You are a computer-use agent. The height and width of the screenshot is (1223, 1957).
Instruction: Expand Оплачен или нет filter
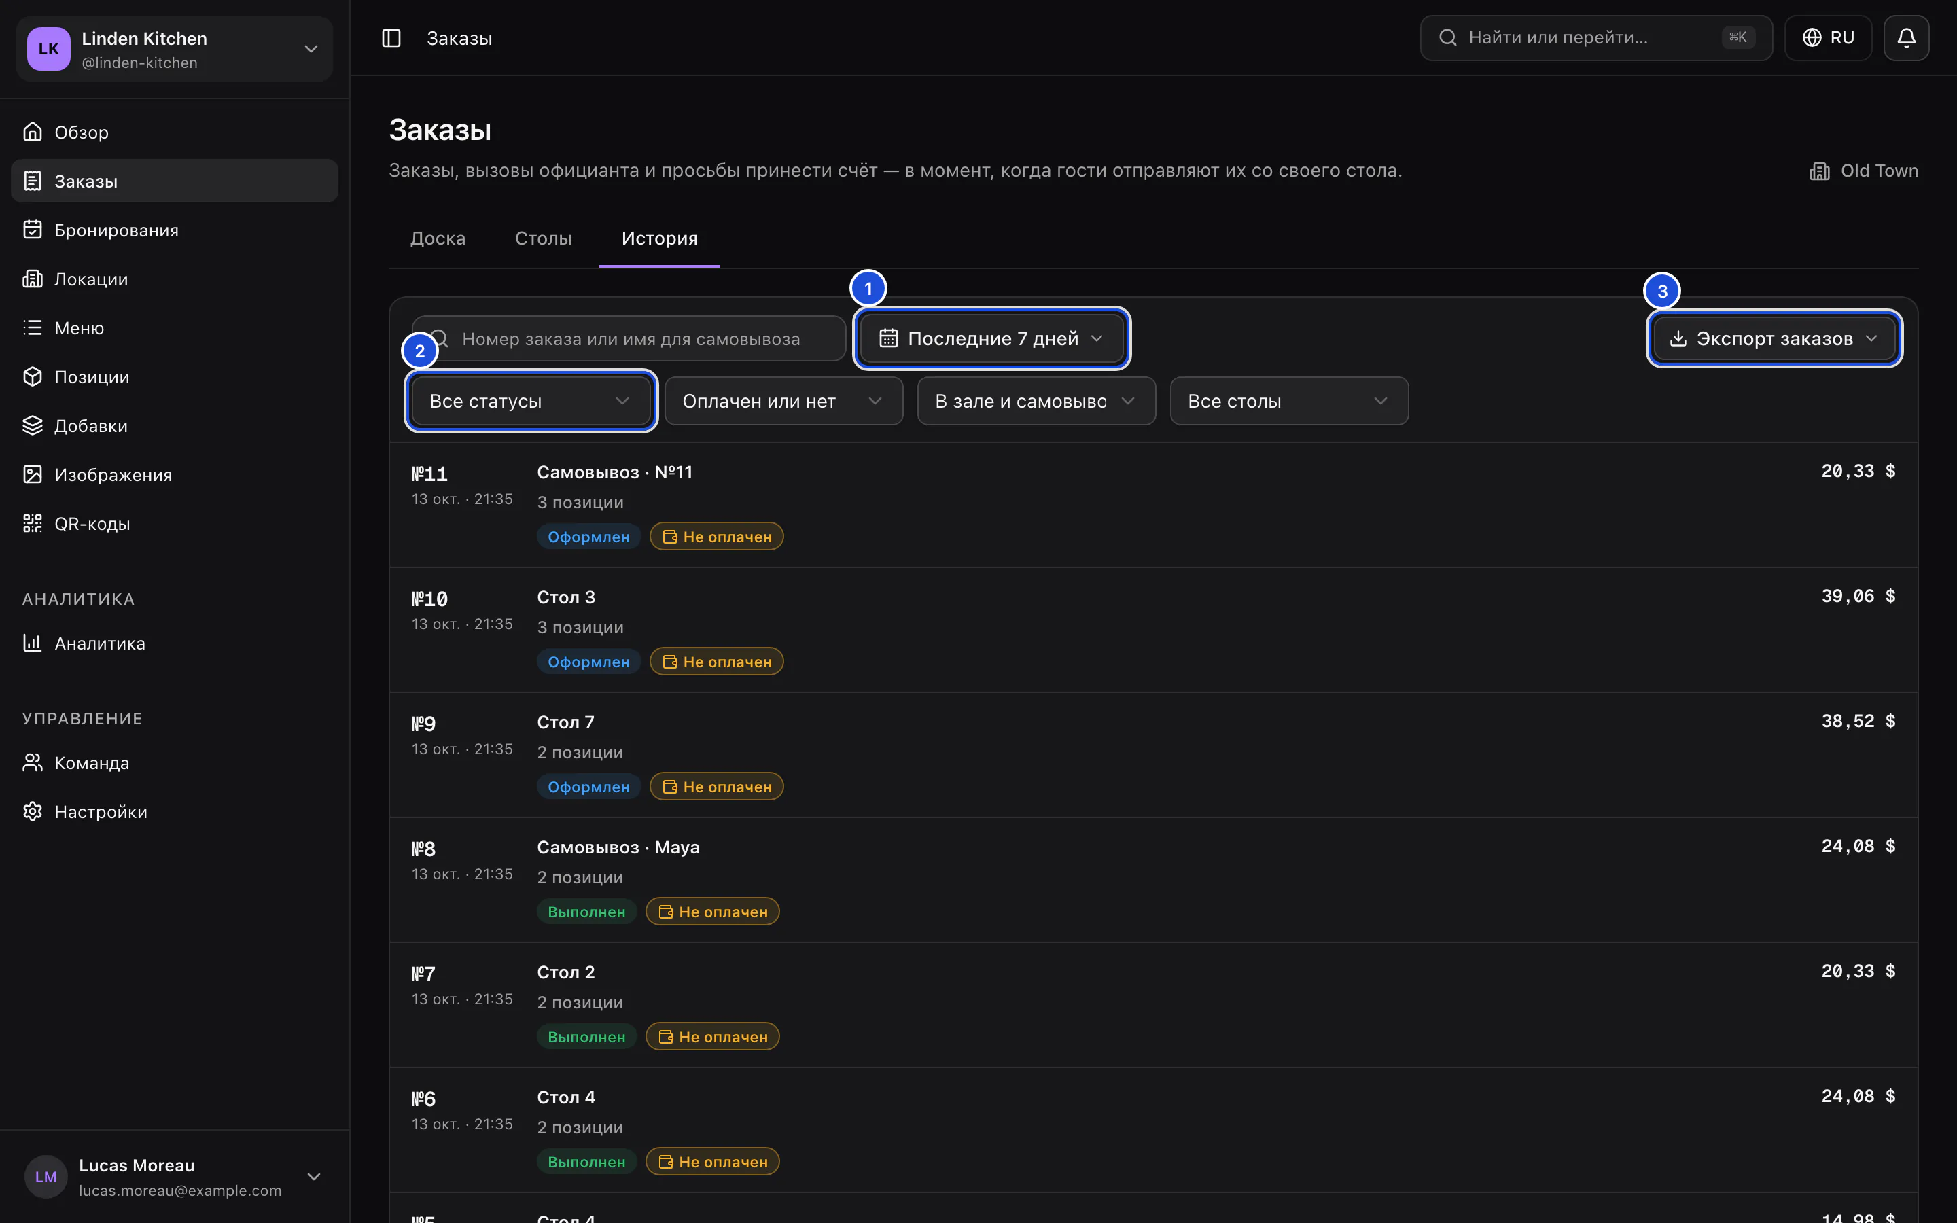coord(783,401)
